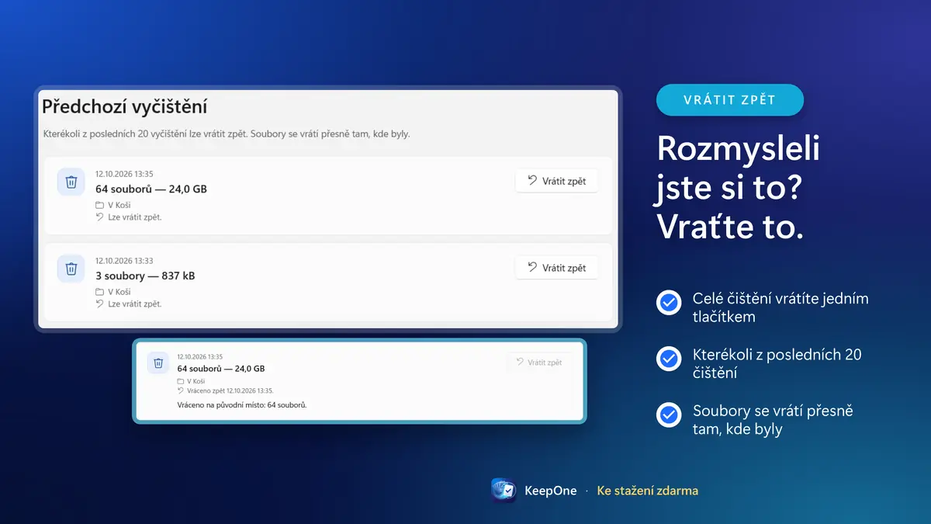Click the checkmark icon beside Soubory se vrátí přesně tam
Screen dimensions: 931x524
tap(669, 415)
